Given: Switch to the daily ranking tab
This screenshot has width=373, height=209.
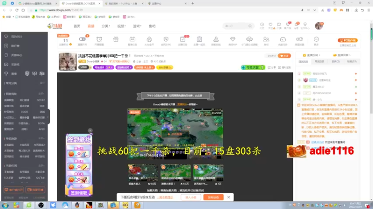Looking at the screenshot, I should (x=303, y=62).
